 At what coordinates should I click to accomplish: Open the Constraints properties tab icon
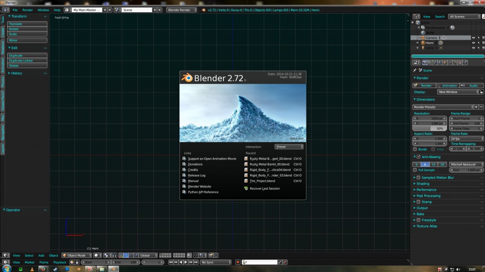coord(450,62)
